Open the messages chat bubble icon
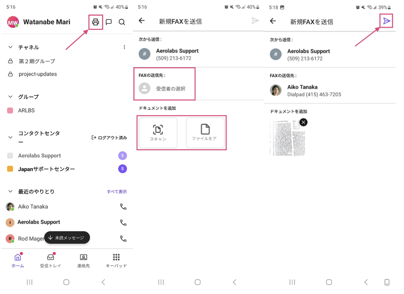This screenshot has width=404, height=294. click(x=109, y=22)
